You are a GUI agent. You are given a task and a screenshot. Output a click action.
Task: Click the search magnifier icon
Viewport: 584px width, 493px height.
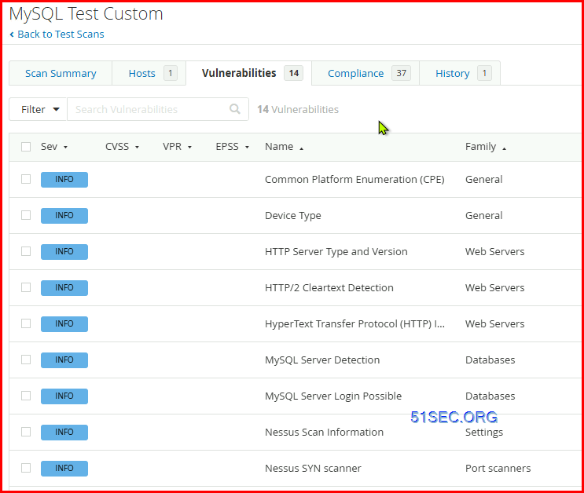[235, 109]
